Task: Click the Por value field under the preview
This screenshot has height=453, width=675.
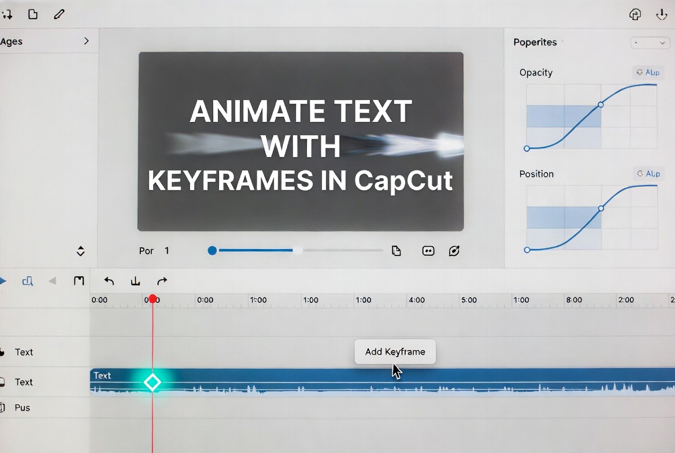Action: tap(166, 251)
